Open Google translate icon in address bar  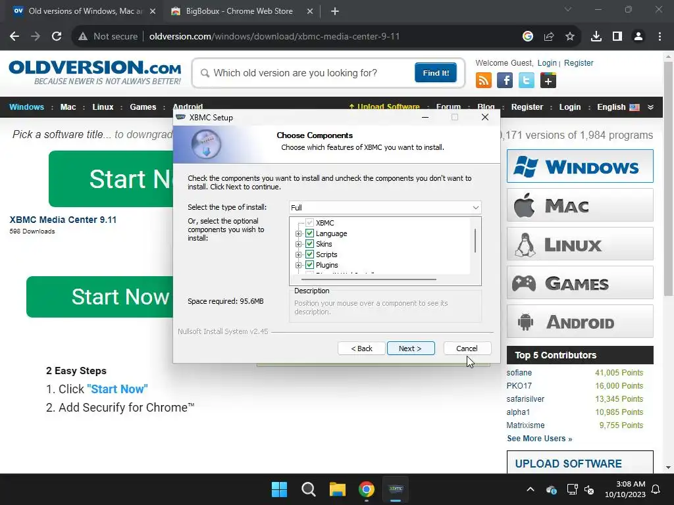(528, 37)
